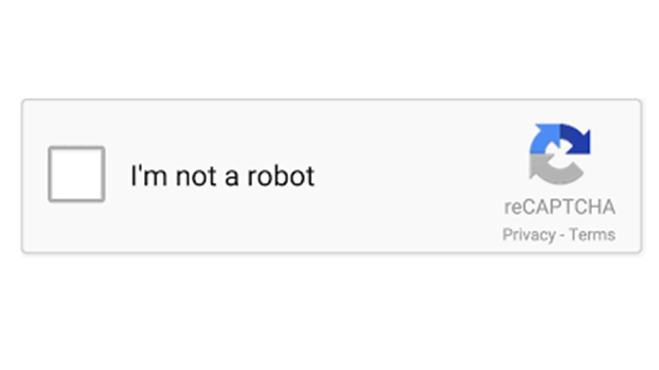
Task: View reCAPTCHA privacy policy via Privacy
Action: 528,234
